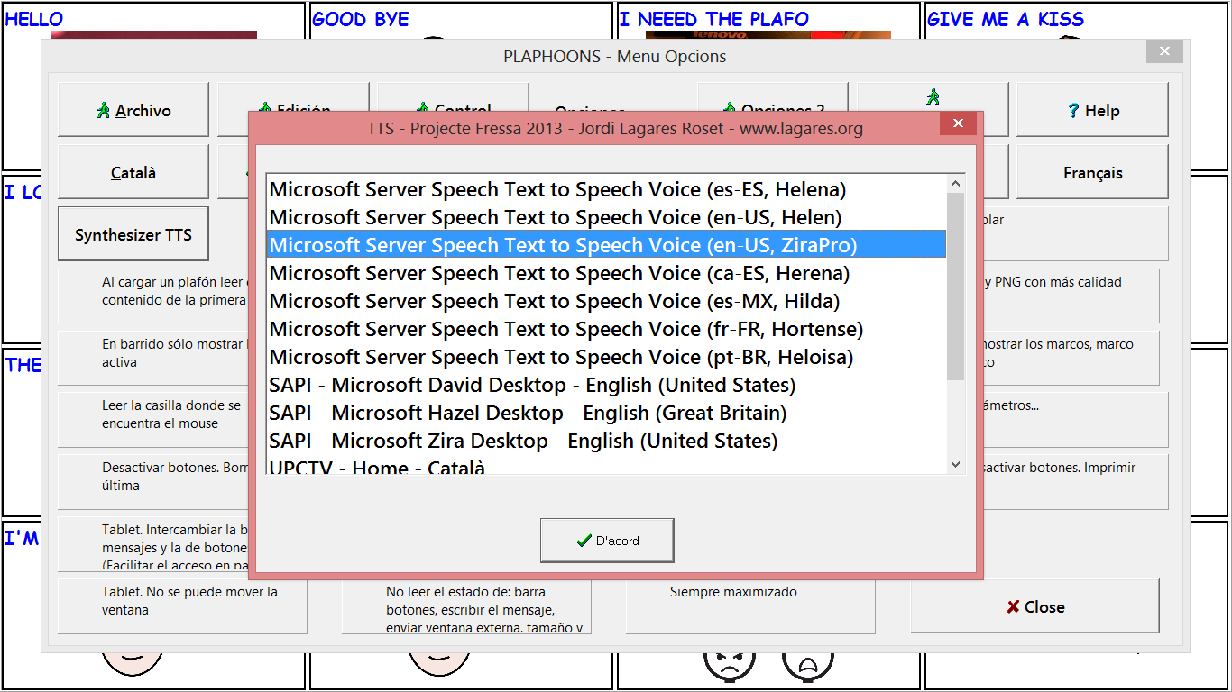Screen dimensions: 1232x692
Task: Click the voice list scroll-down arrow
Action: pos(956,465)
